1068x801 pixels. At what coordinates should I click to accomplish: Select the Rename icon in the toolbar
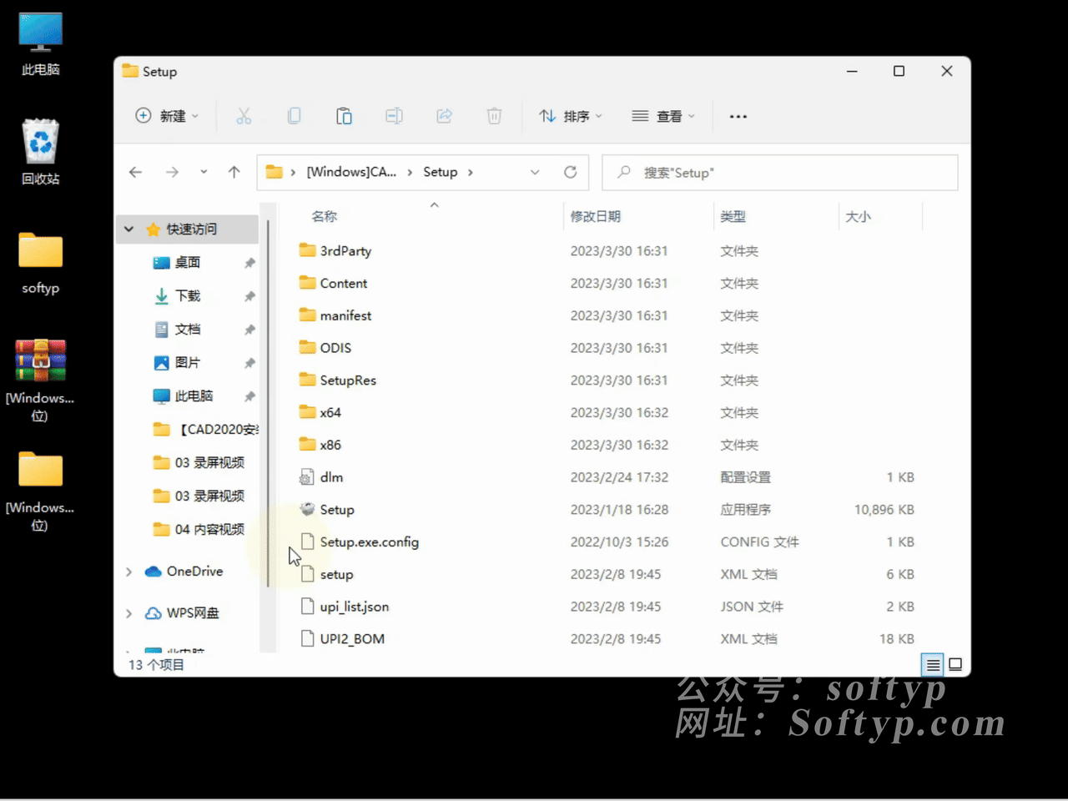(394, 116)
